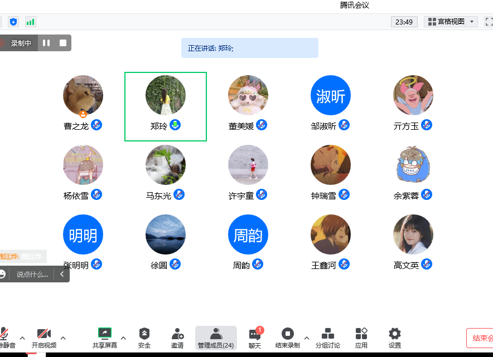
Task: Expand share screen options arrow
Action: 123,338
